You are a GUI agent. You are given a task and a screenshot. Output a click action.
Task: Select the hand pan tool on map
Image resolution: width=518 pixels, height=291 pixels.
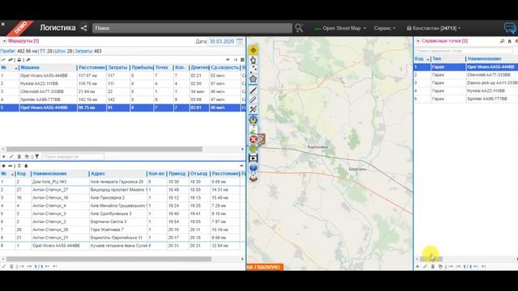(x=253, y=60)
